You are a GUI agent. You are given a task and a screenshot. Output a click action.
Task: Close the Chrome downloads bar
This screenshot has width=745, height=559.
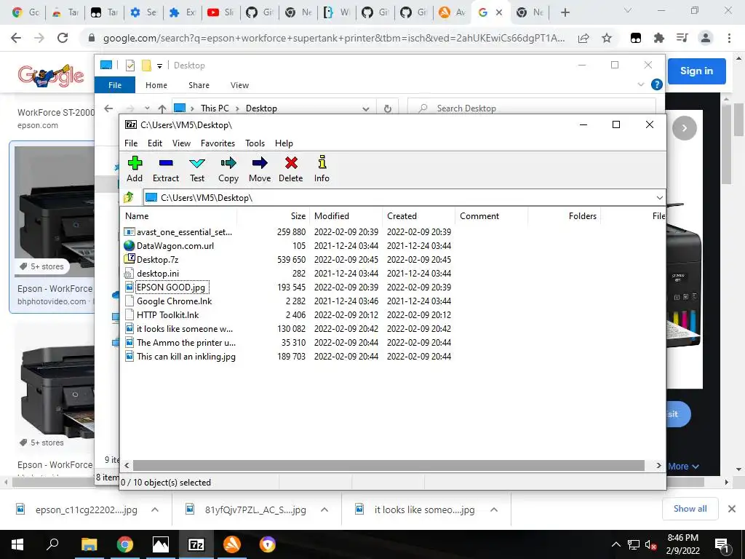tap(732, 509)
